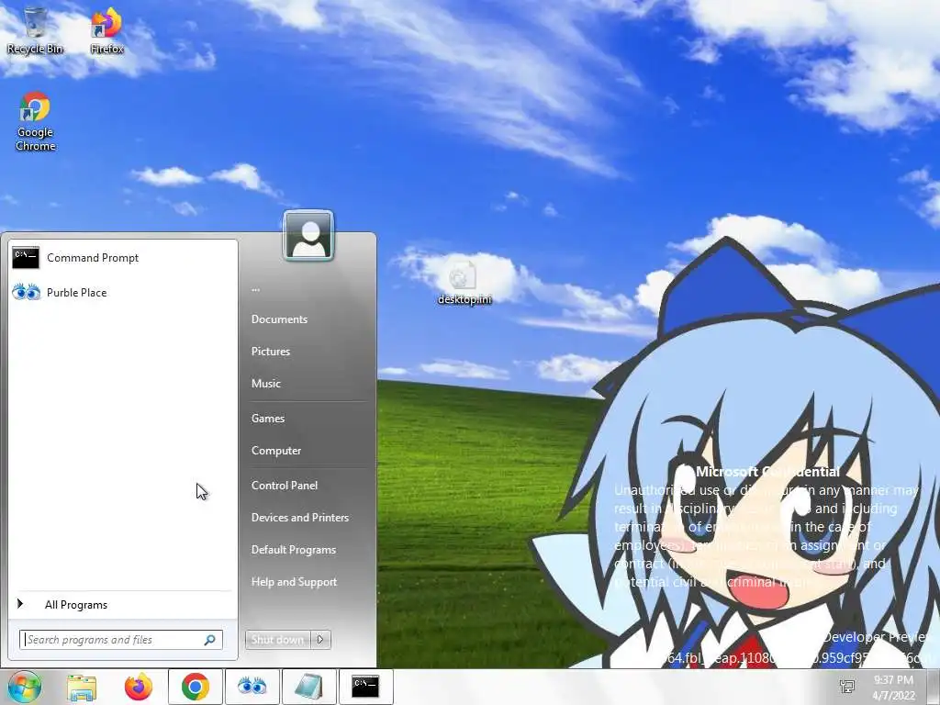Open File Explorer from the taskbar
The width and height of the screenshot is (940, 705).
coord(82,687)
